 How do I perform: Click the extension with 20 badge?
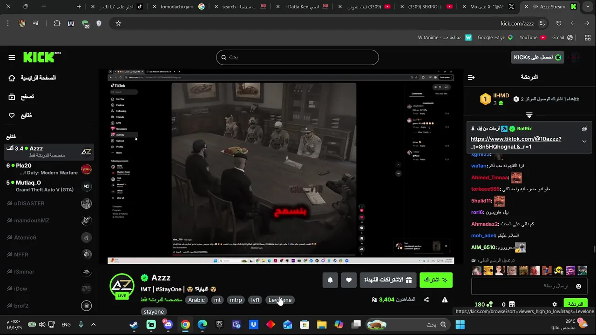[x=85, y=24]
